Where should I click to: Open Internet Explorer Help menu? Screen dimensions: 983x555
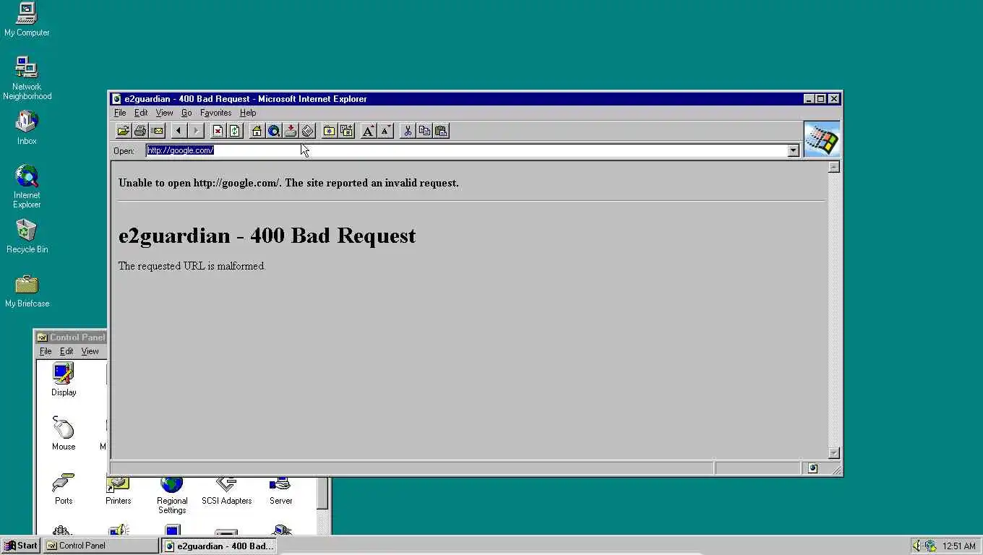248,113
